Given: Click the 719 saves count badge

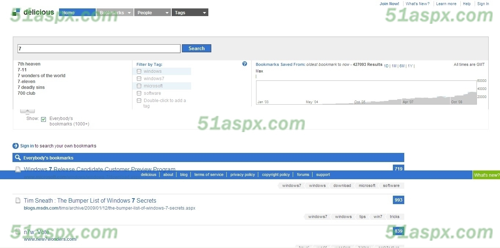Looking at the screenshot, I should (398, 169).
